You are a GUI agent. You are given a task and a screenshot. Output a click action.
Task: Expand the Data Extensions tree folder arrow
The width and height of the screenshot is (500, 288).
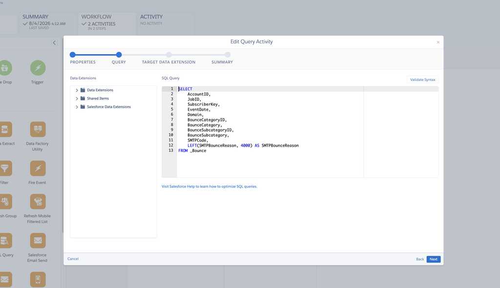(x=77, y=90)
